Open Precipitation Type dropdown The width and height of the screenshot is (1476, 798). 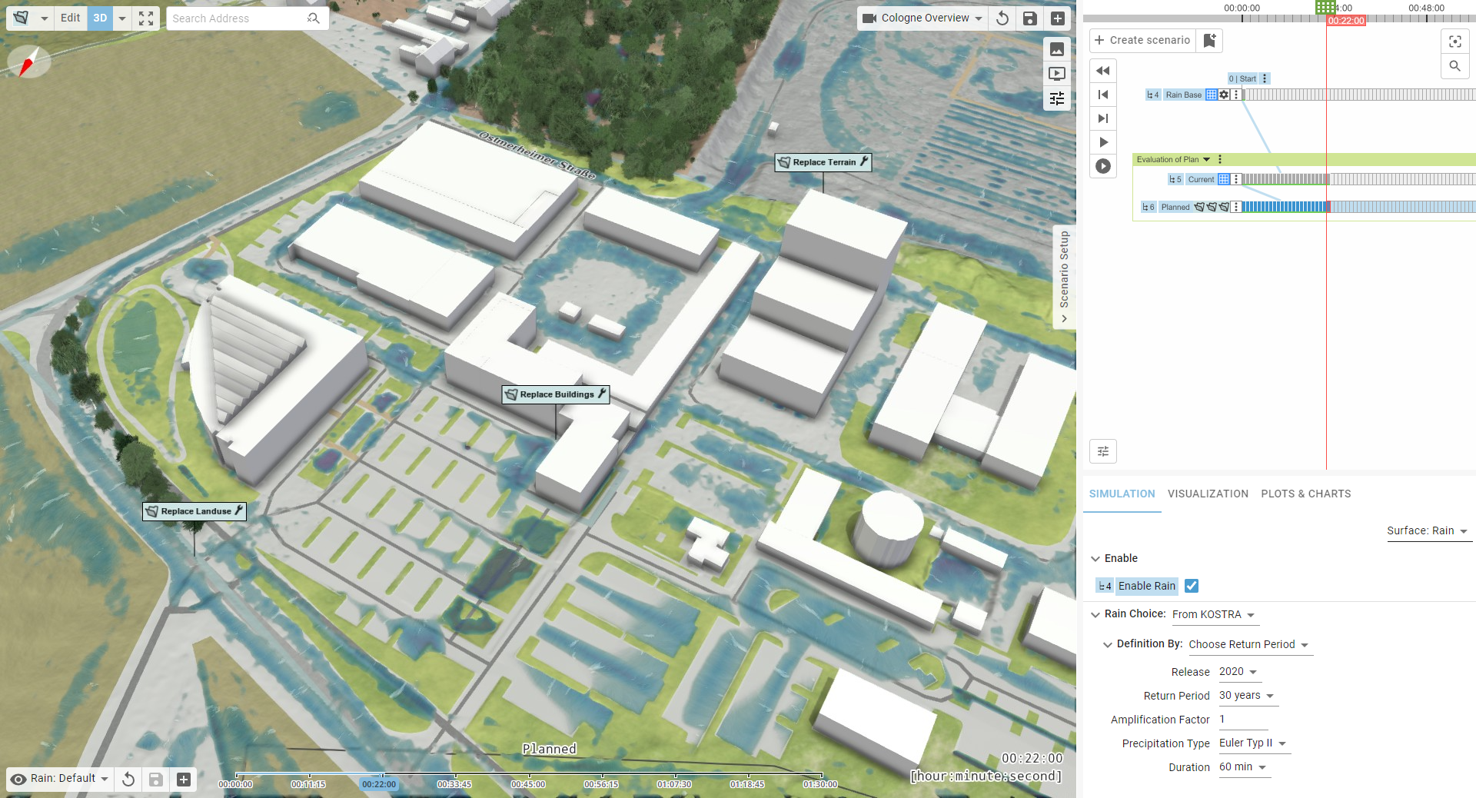tap(1252, 743)
